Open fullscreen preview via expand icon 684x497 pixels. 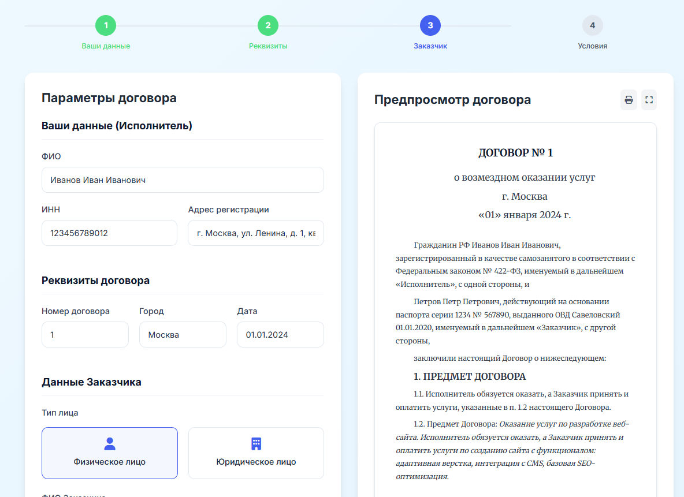tap(649, 100)
